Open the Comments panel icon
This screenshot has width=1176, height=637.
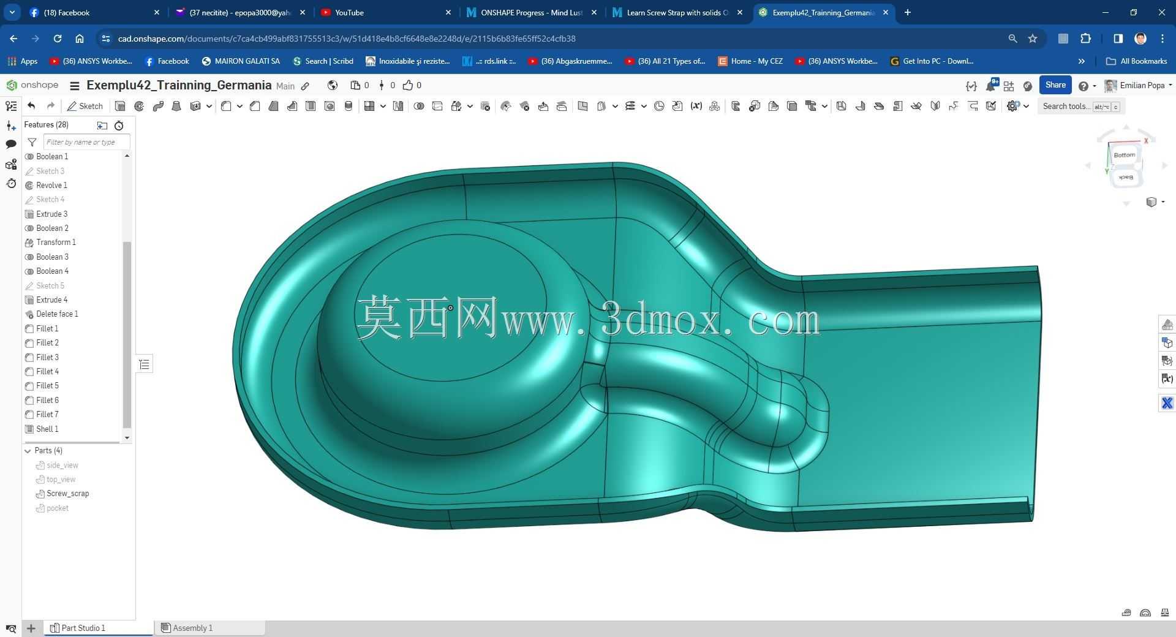(11, 145)
